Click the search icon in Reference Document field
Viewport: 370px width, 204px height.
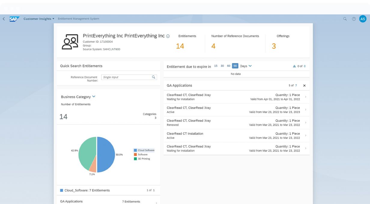153,77
